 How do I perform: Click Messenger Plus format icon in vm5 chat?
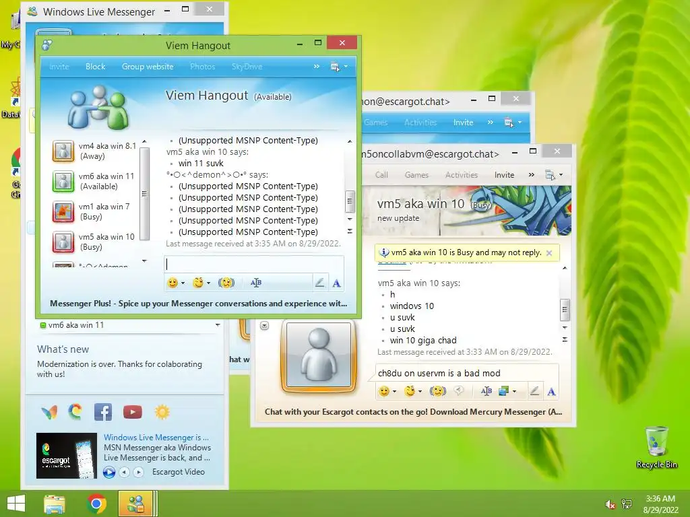pyautogui.click(x=487, y=391)
